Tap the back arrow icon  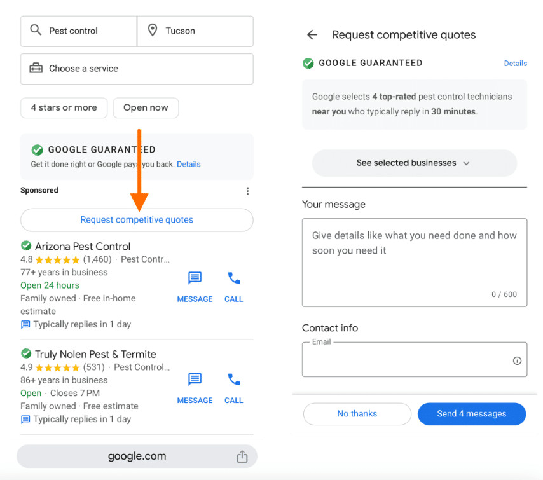[312, 35]
